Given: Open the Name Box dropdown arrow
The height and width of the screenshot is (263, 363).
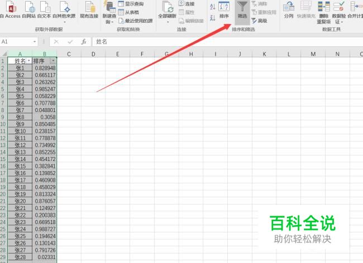Looking at the screenshot, I should 35,42.
